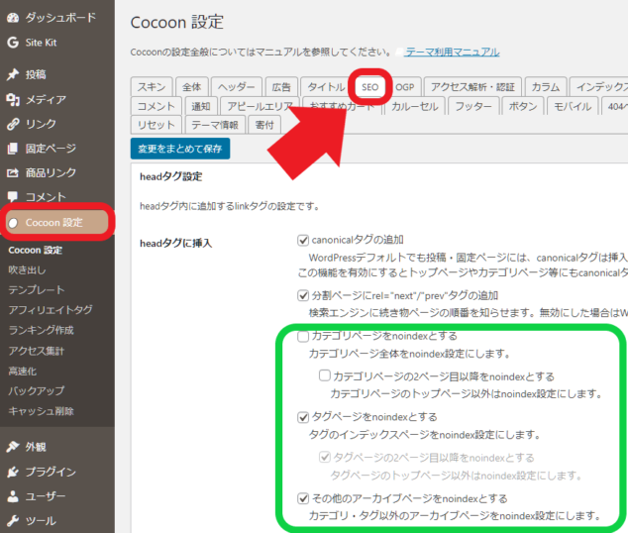Open the コメント settings tab
Screen dimensions: 628x533
(157, 106)
